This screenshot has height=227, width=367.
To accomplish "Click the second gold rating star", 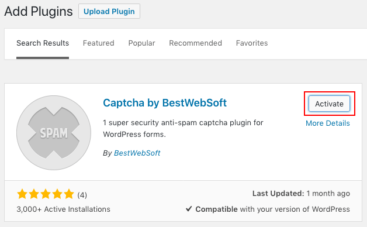I will 34,194.
